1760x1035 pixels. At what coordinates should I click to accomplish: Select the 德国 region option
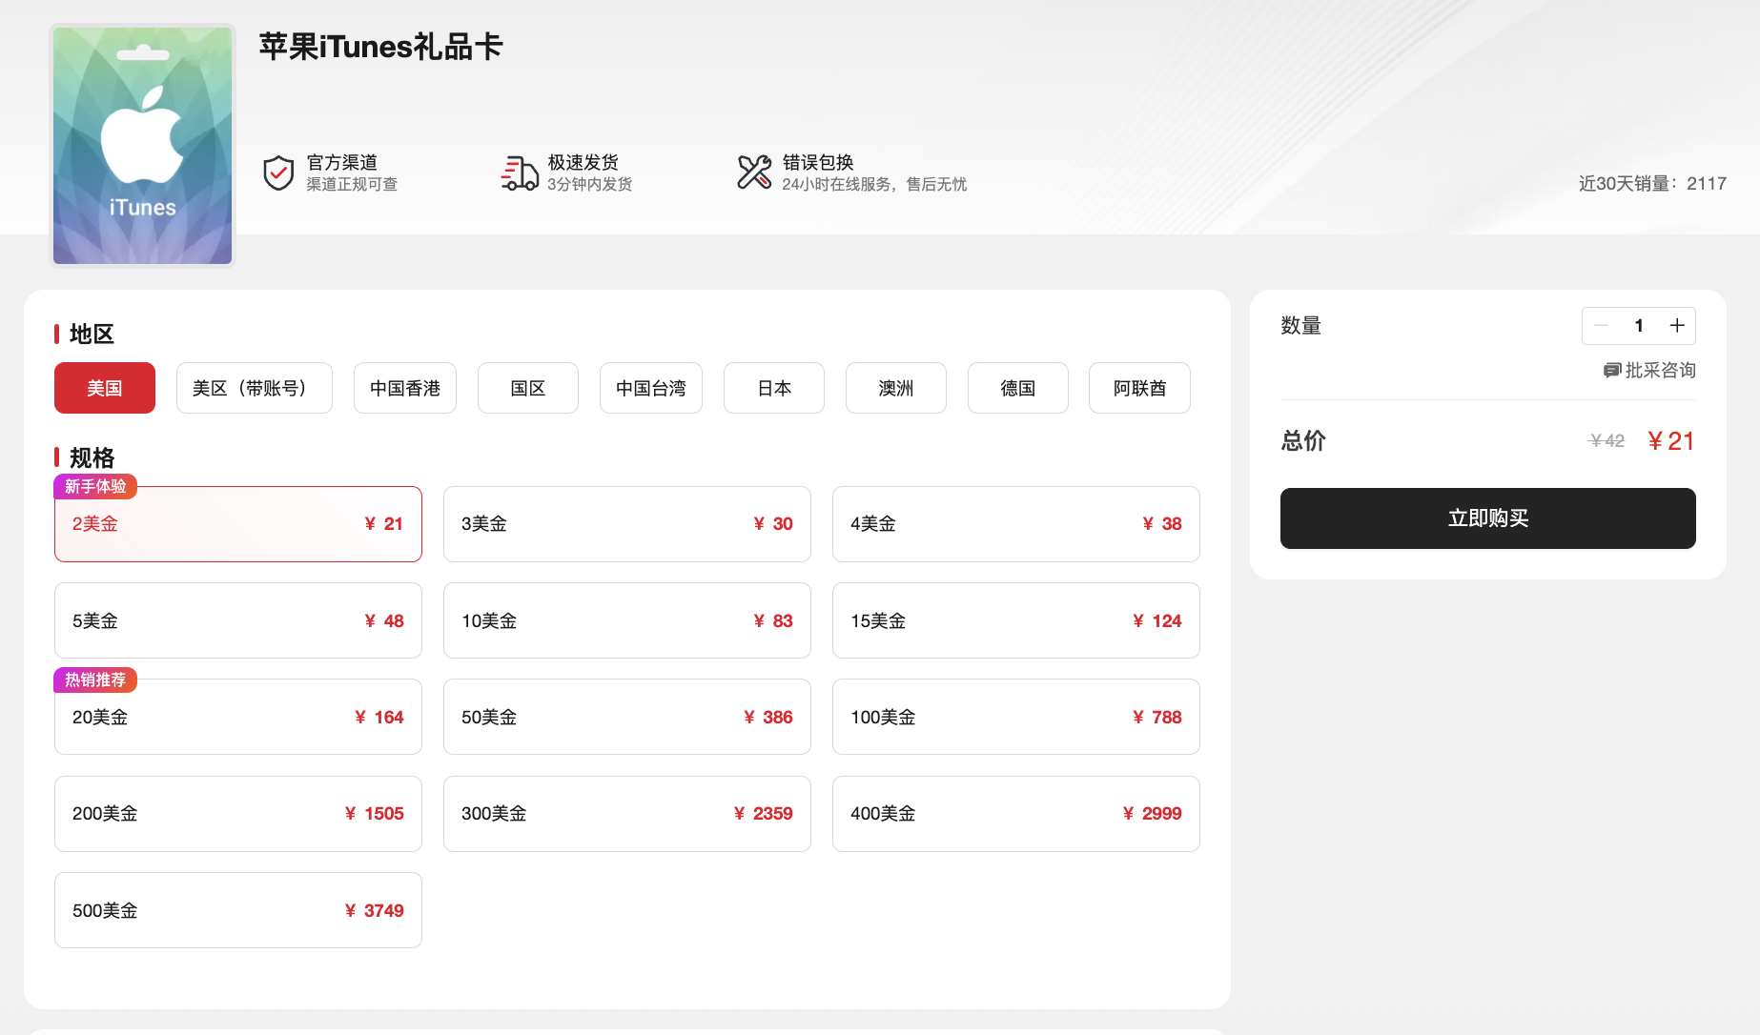click(1017, 388)
